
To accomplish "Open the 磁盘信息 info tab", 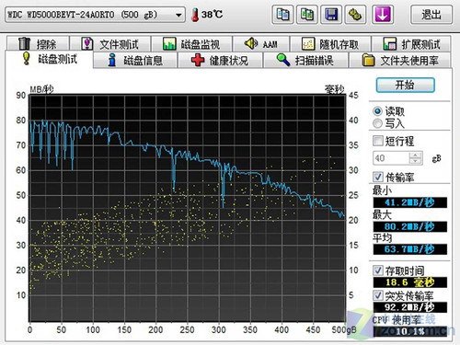I will tap(135, 60).
